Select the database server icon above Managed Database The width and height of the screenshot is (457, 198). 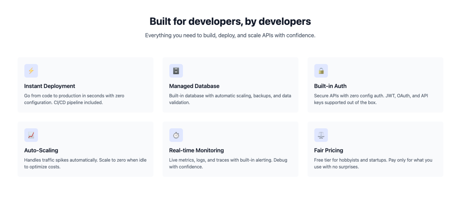click(x=176, y=71)
